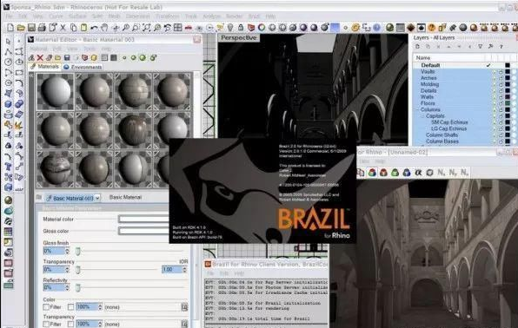The width and height of the screenshot is (518, 328).
Task: Click the padlock icon in main toolbar
Action: [x=241, y=28]
